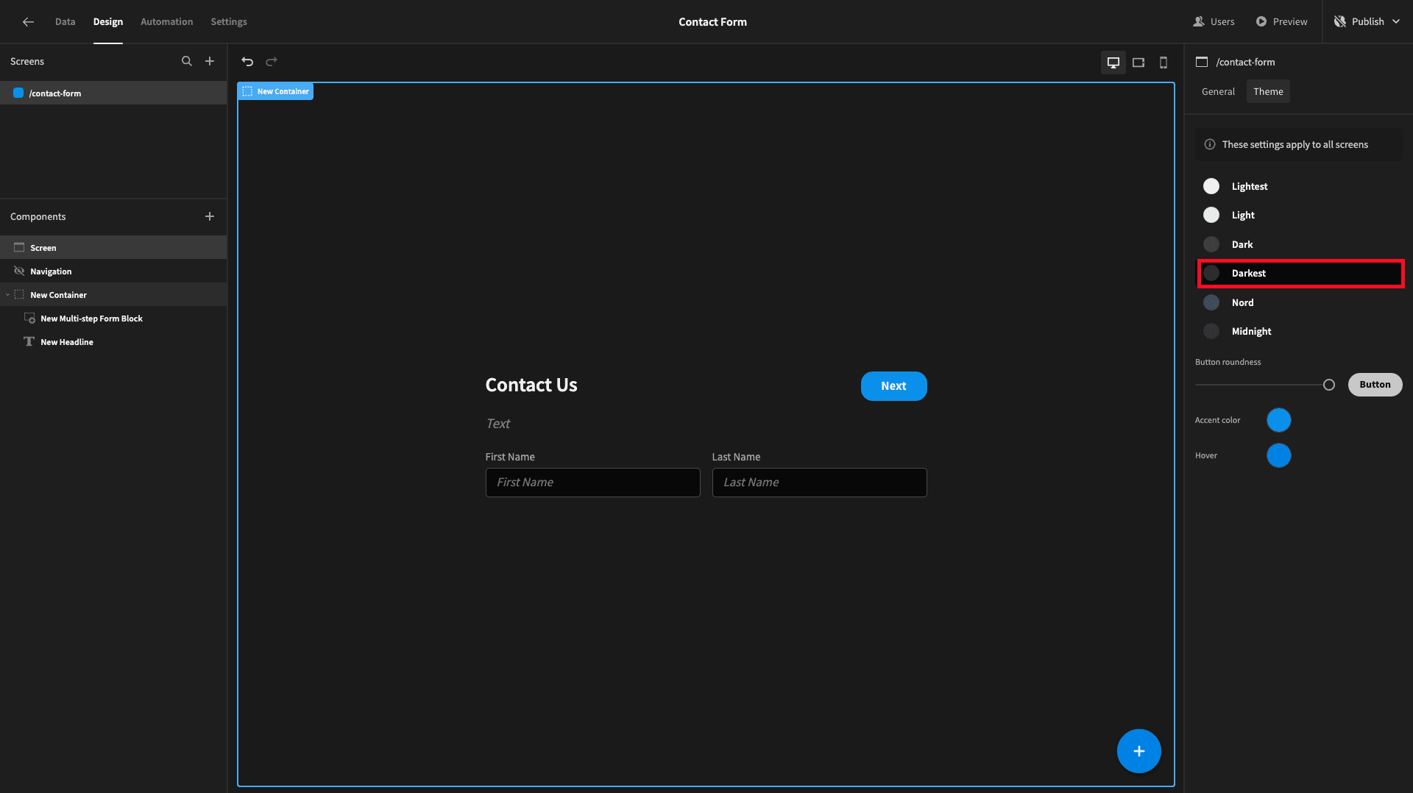Click the button roundness slider handle

pos(1328,385)
